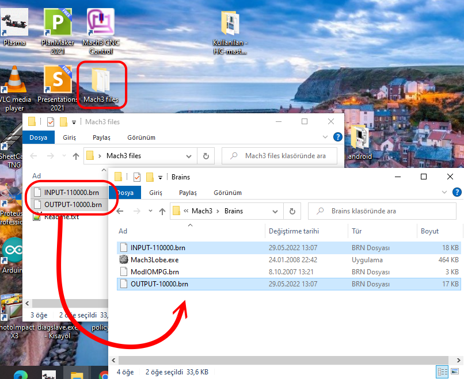Viewport: 464px width, 379px height.
Task: Click the blue help icon in Brains window
Action: pyautogui.click(x=457, y=193)
